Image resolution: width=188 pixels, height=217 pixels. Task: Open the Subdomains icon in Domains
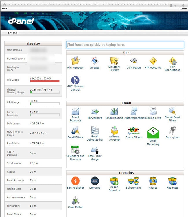[x=134, y=181]
